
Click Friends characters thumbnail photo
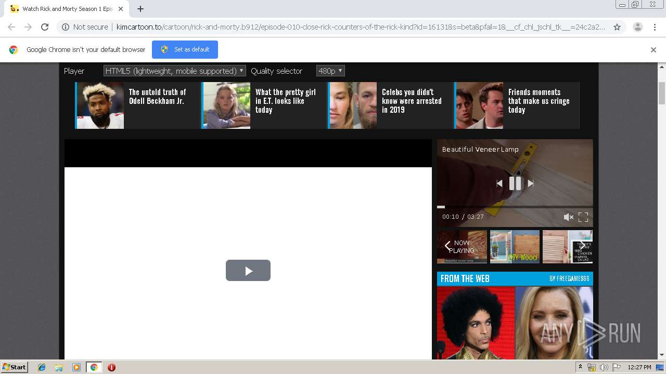tap(479, 105)
